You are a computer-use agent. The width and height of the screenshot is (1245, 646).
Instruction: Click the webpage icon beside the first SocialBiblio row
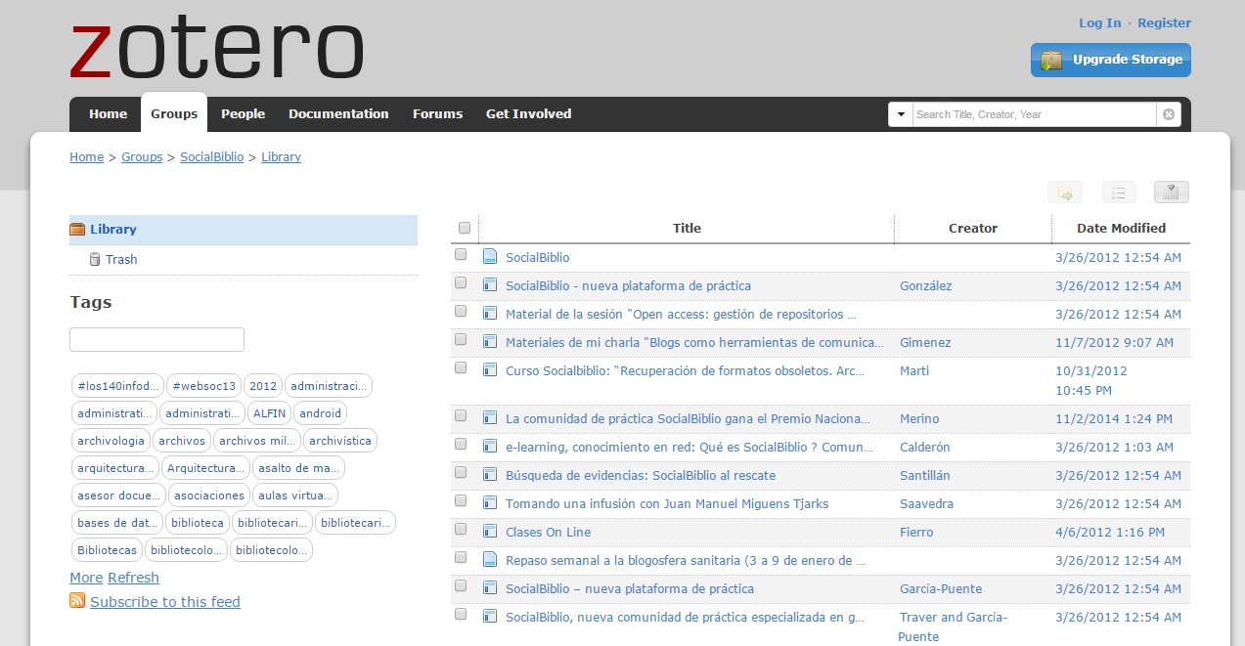[490, 257]
